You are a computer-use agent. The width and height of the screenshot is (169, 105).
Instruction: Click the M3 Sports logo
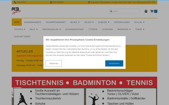tap(16, 11)
